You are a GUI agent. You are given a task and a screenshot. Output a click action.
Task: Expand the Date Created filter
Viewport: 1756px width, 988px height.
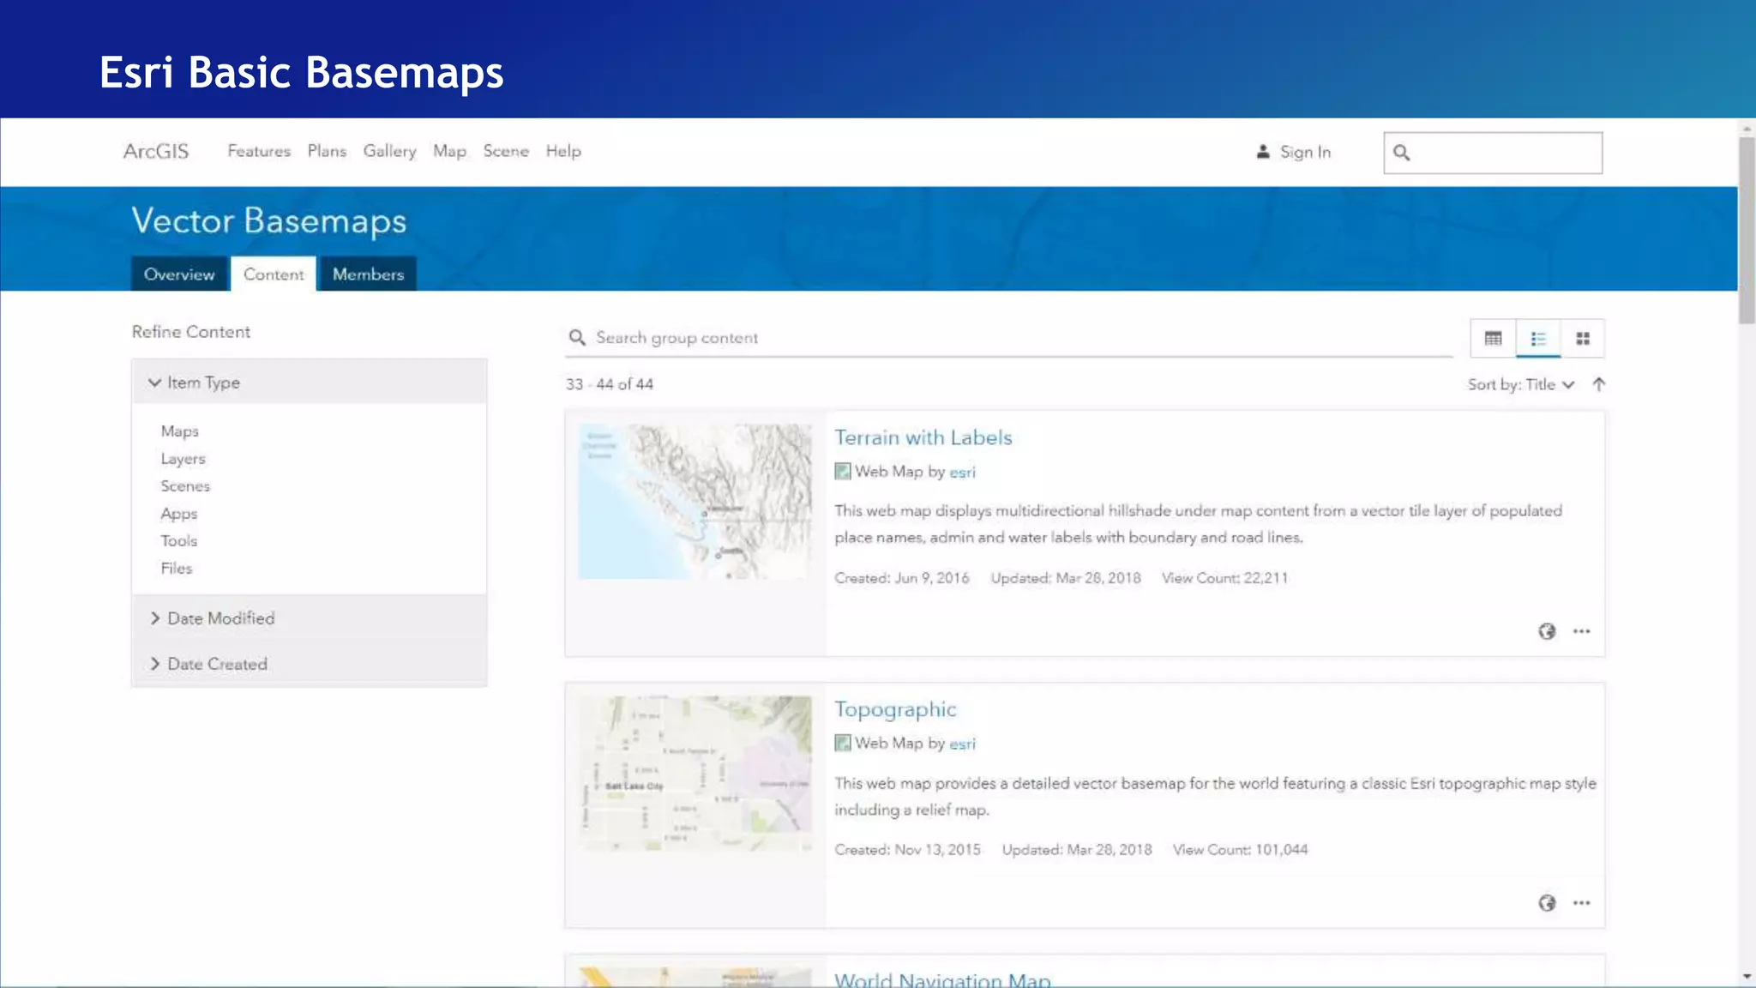[309, 664]
